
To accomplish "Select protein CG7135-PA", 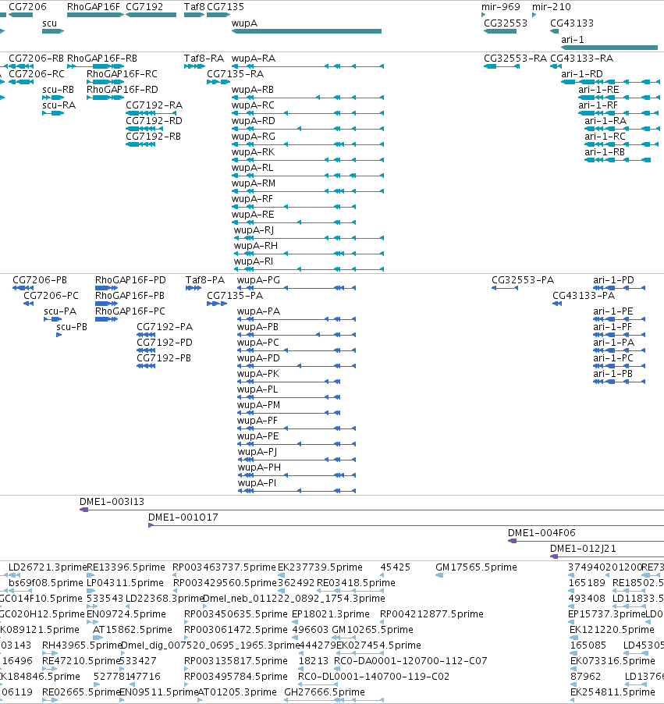I will click(x=217, y=304).
